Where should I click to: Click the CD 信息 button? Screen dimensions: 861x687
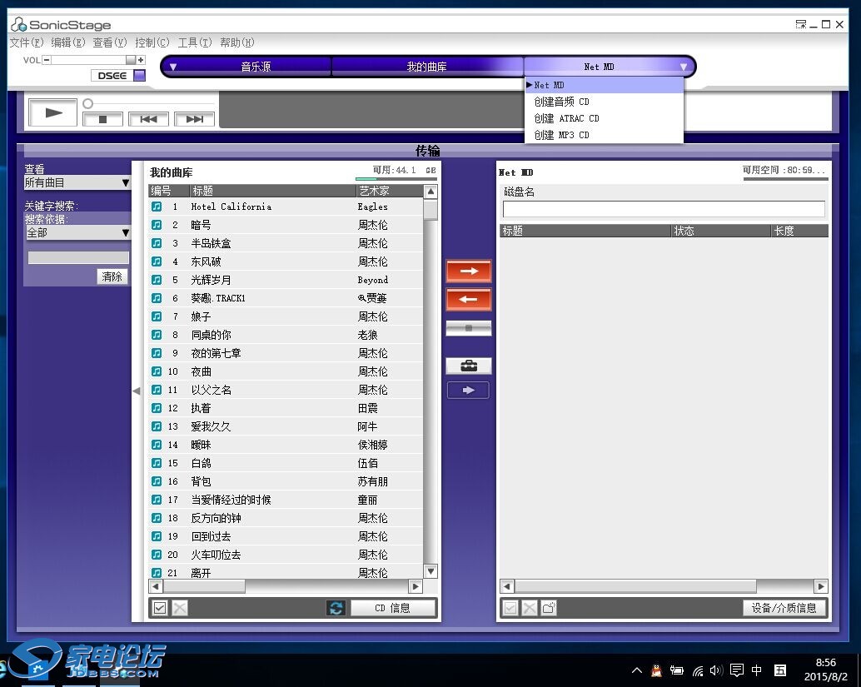tap(392, 608)
